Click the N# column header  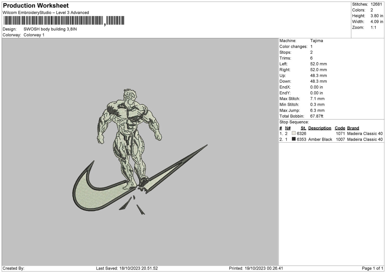tap(288, 128)
